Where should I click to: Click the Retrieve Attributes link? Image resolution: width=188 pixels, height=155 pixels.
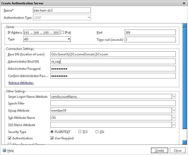[21, 83]
